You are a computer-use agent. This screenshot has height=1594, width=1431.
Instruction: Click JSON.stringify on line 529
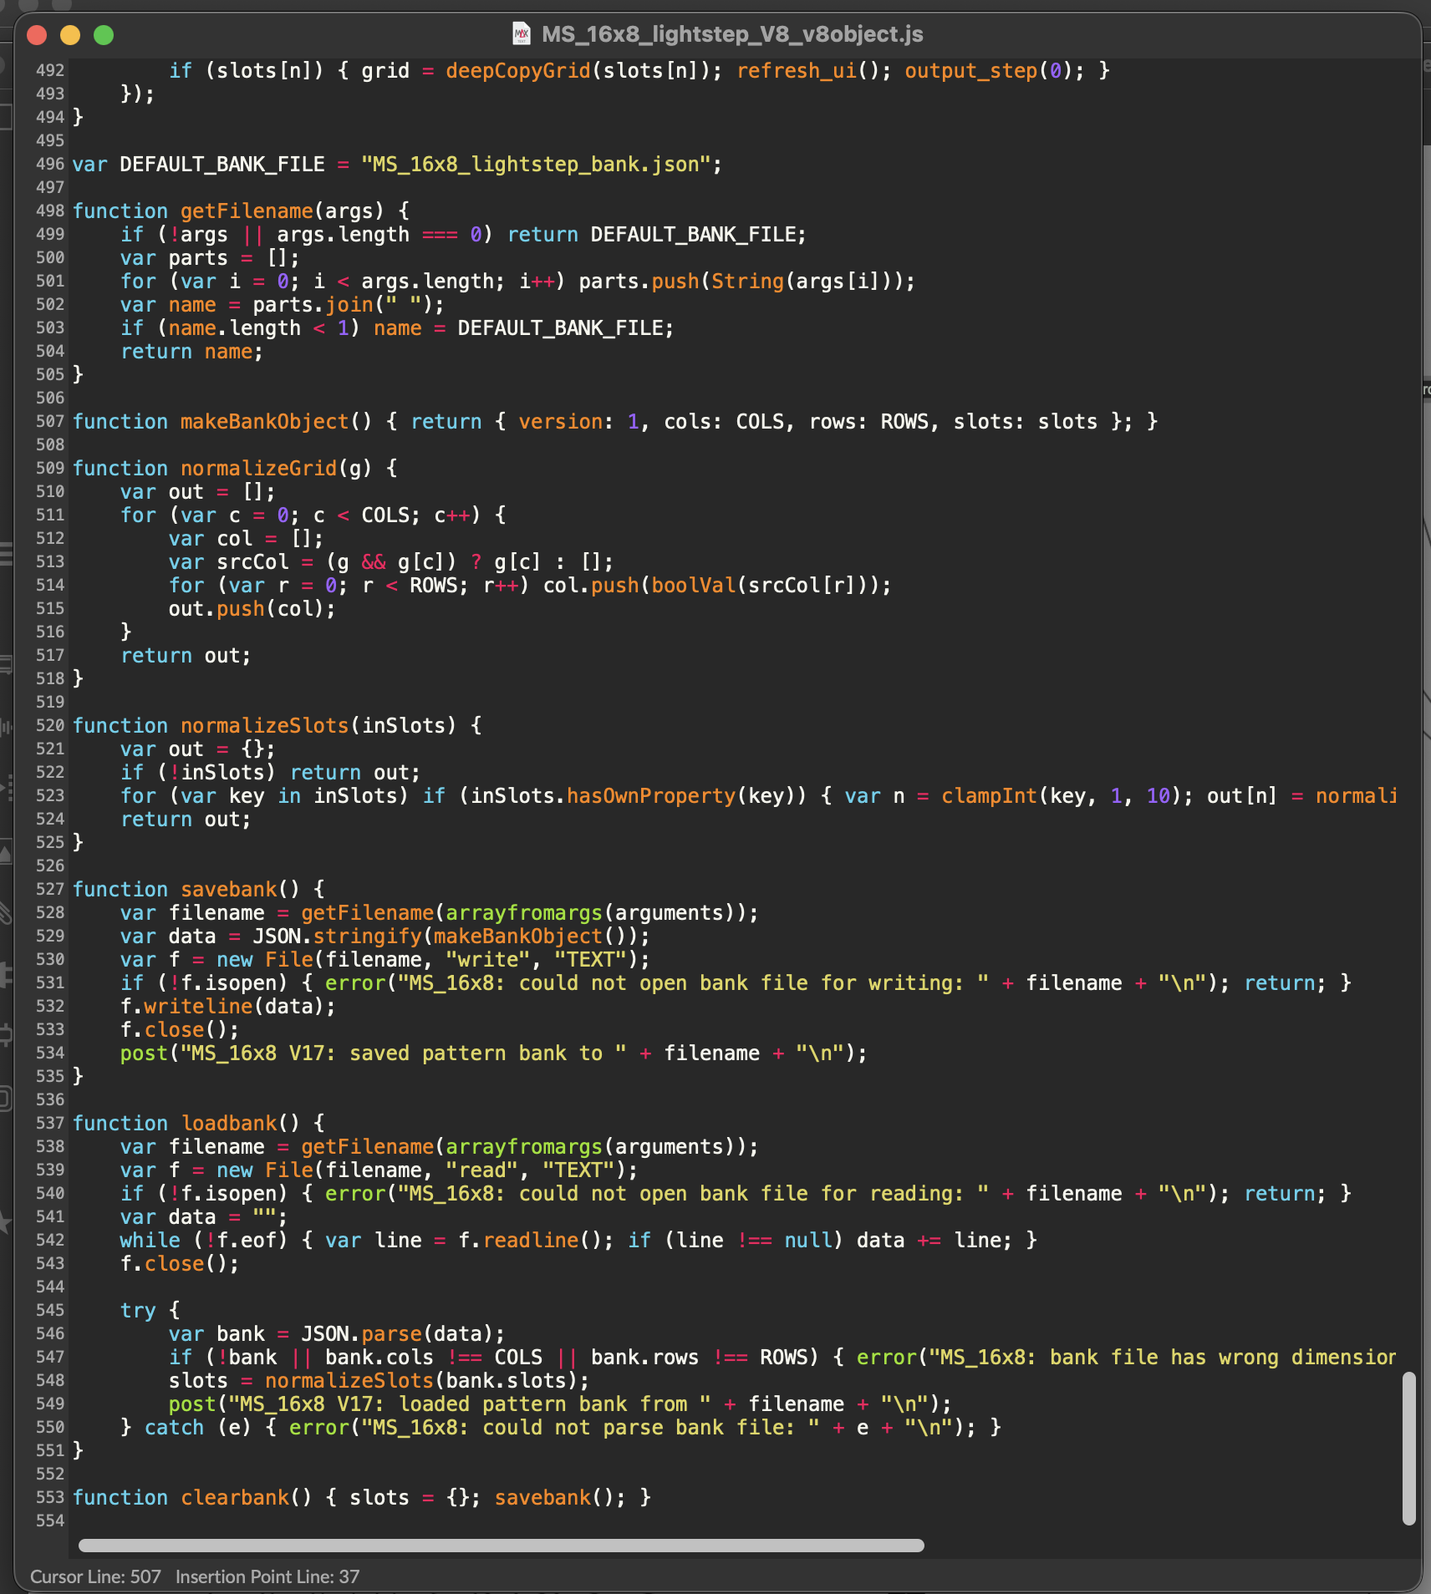pos(337,937)
